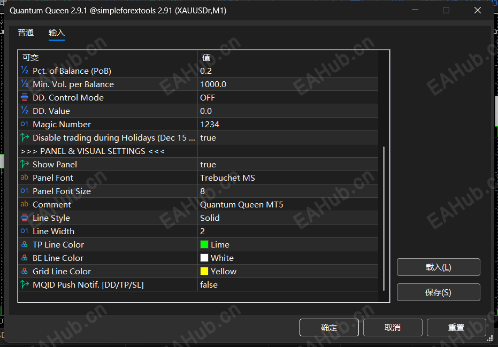Edit the Comment value Quantum Queen MT5
Image resolution: width=498 pixels, height=347 pixels.
[288, 204]
